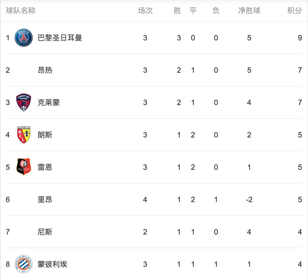The image size is (308, 280).
Task: Click the 负 column header
Action: pos(216,11)
